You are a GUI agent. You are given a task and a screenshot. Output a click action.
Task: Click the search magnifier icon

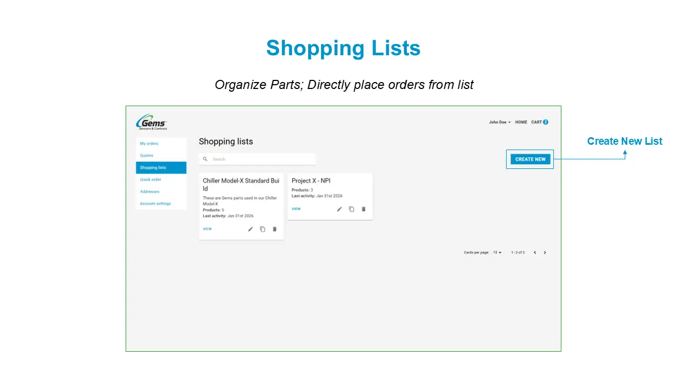coord(206,159)
